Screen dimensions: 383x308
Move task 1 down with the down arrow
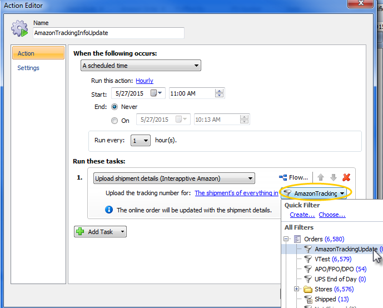tap(334, 177)
